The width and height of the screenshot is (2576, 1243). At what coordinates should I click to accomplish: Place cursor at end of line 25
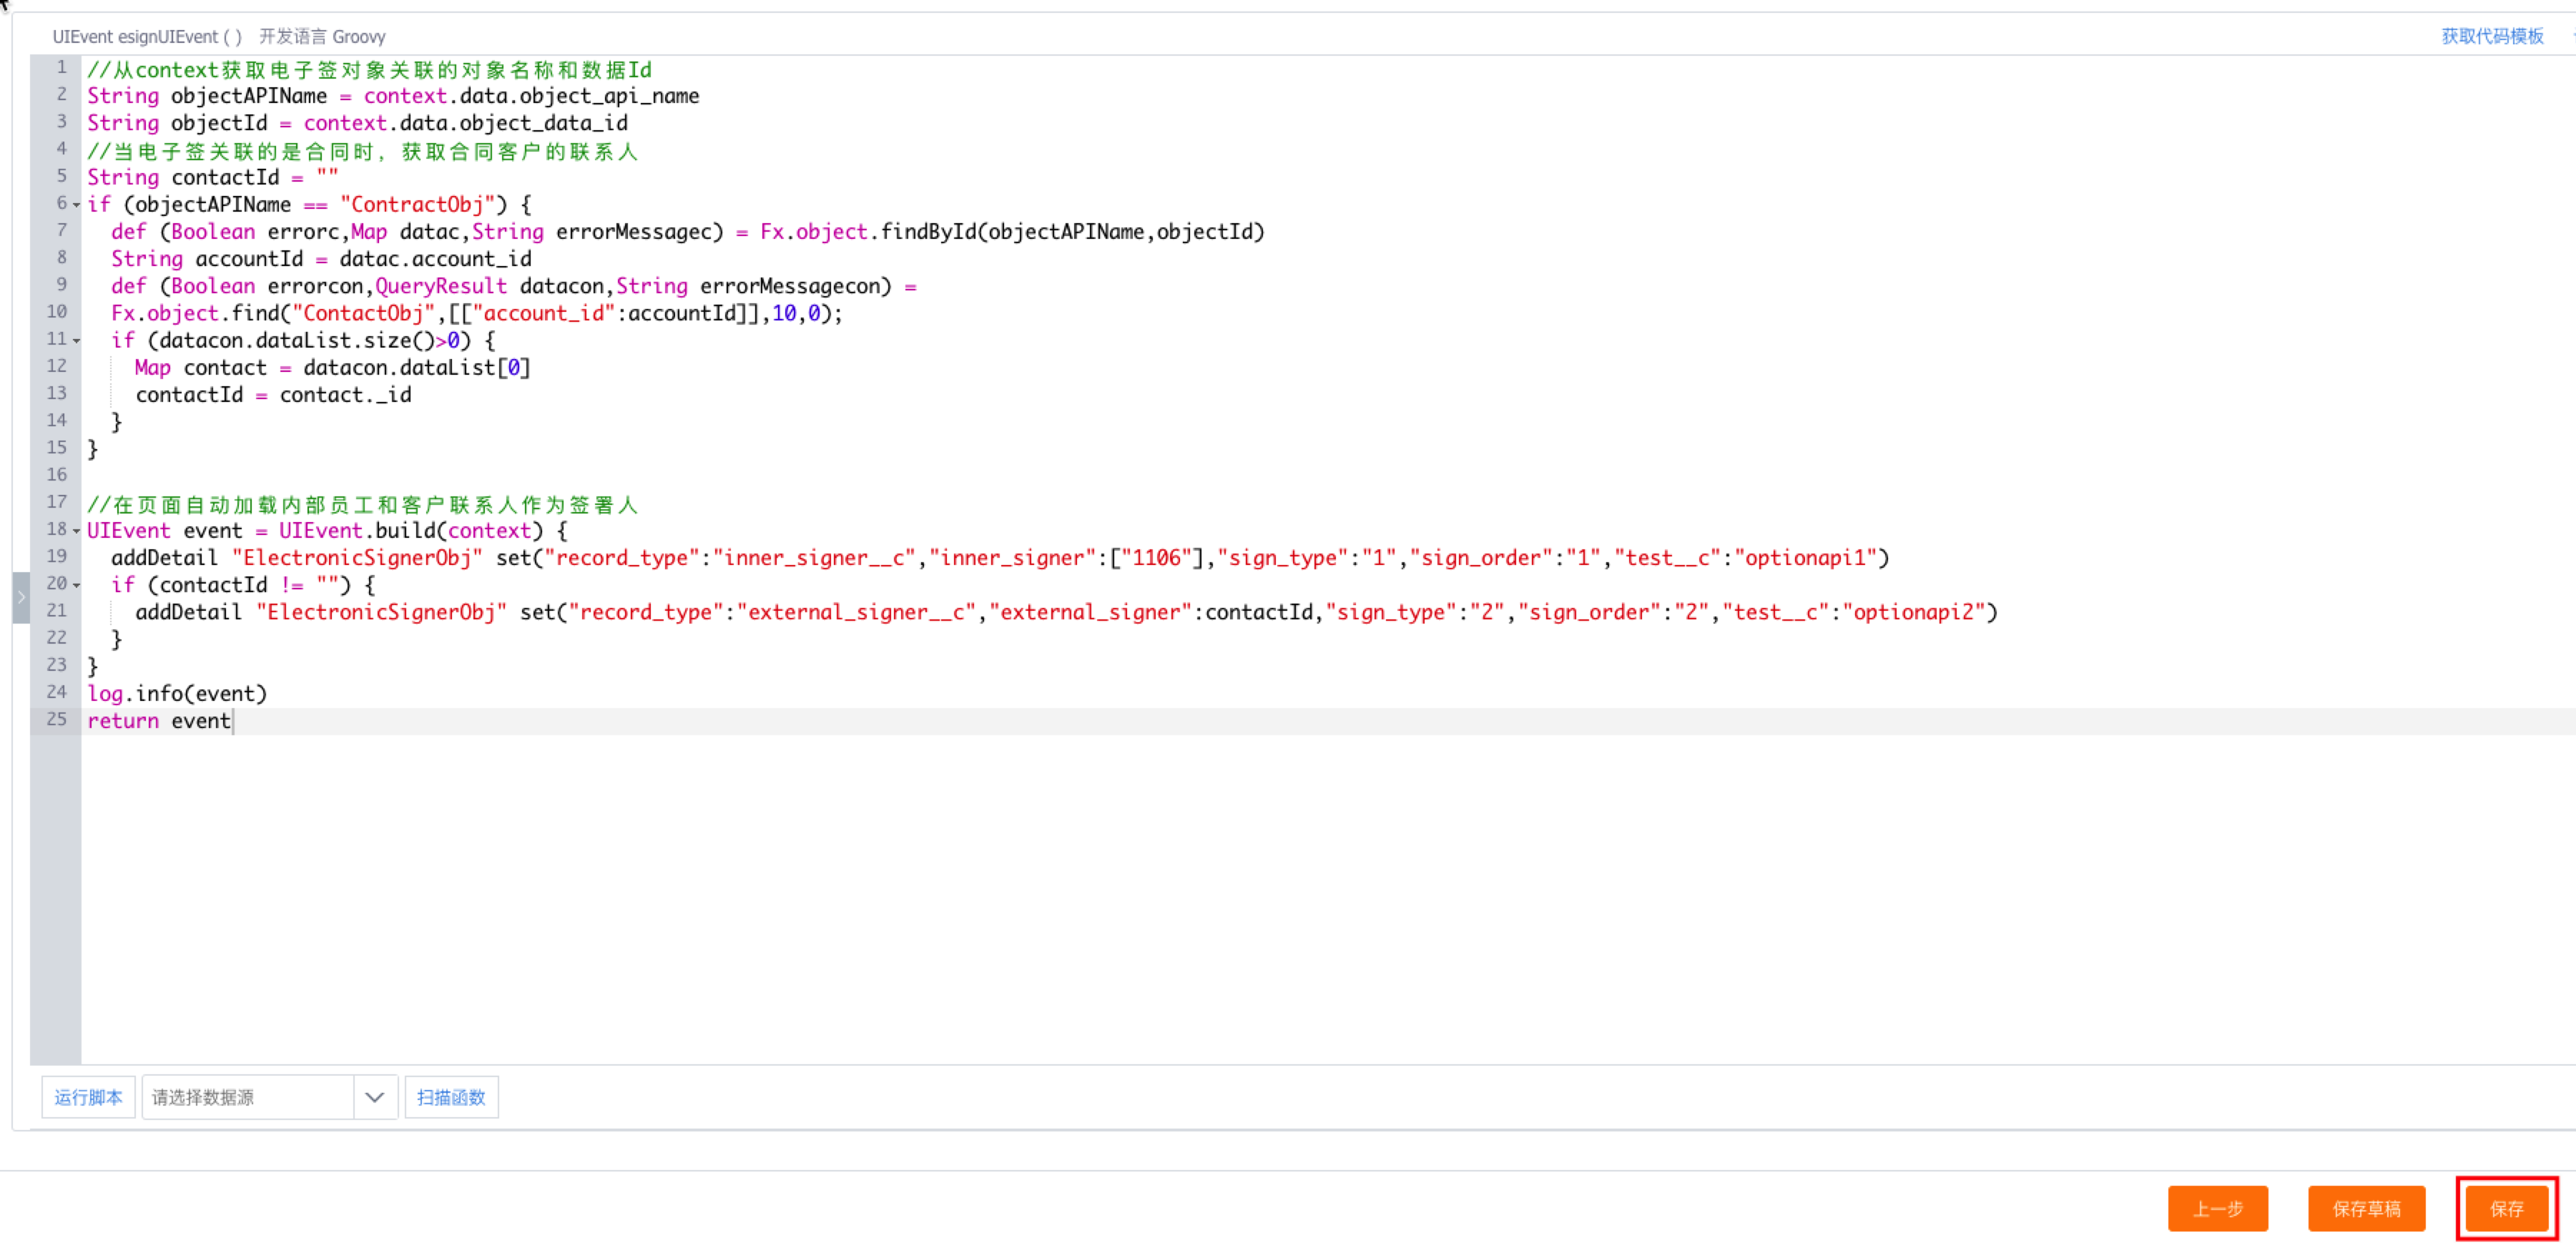233,721
